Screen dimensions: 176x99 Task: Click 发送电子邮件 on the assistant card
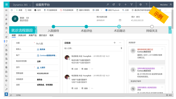136,81
